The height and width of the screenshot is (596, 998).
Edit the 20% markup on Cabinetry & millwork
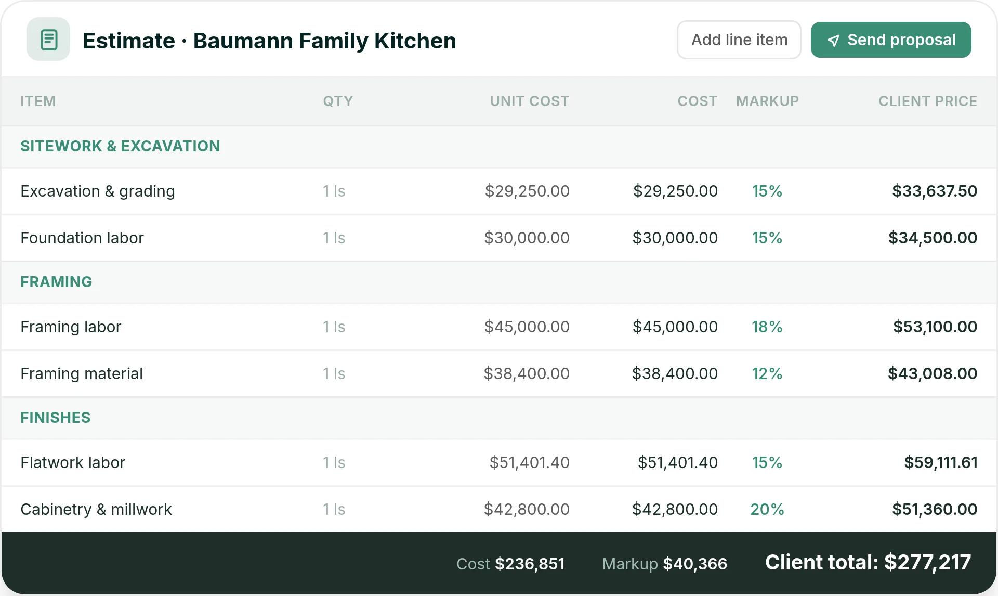point(767,509)
